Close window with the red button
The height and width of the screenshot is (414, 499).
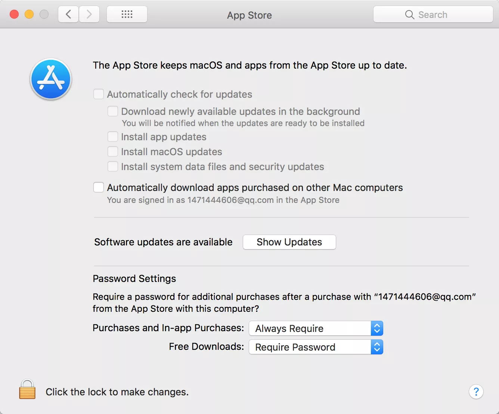coord(14,15)
